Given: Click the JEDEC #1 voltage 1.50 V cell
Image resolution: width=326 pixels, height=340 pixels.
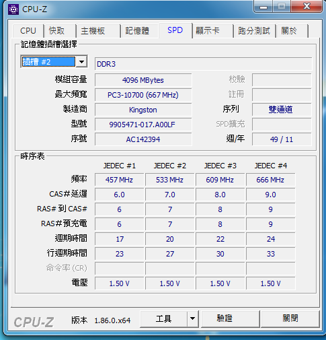Looking at the screenshot, I should (120, 283).
